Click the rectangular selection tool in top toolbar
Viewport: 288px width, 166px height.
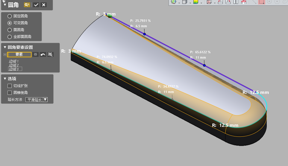pyautogui.click(x=262, y=2)
